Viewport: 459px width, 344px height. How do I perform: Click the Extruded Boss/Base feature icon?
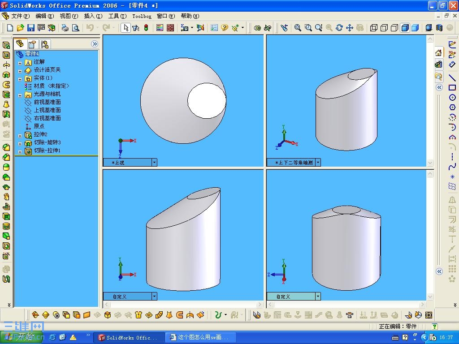click(x=6, y=45)
